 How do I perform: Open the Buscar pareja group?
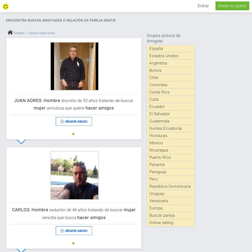[171, 215]
